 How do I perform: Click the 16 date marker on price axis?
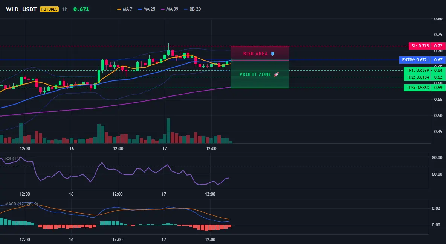(x=72, y=149)
